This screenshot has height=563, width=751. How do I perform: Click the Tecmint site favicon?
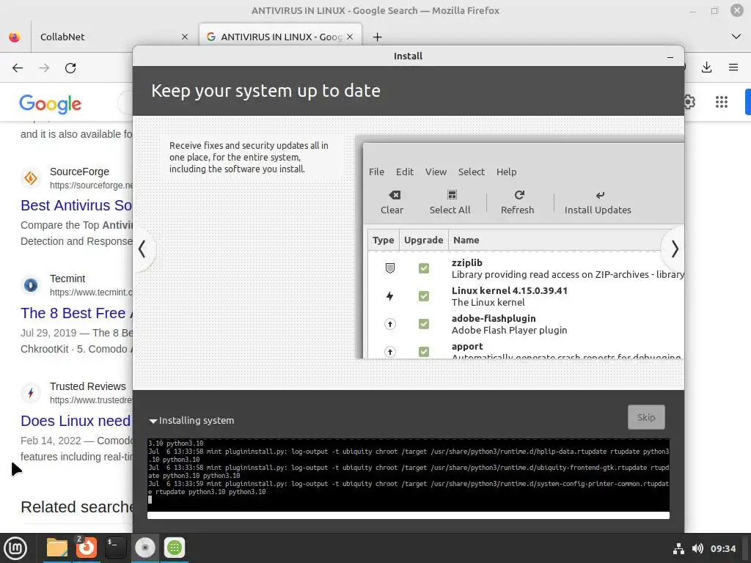31,285
